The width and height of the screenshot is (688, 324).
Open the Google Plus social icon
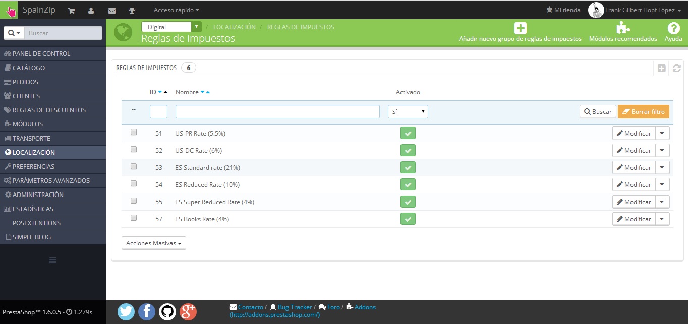click(188, 311)
